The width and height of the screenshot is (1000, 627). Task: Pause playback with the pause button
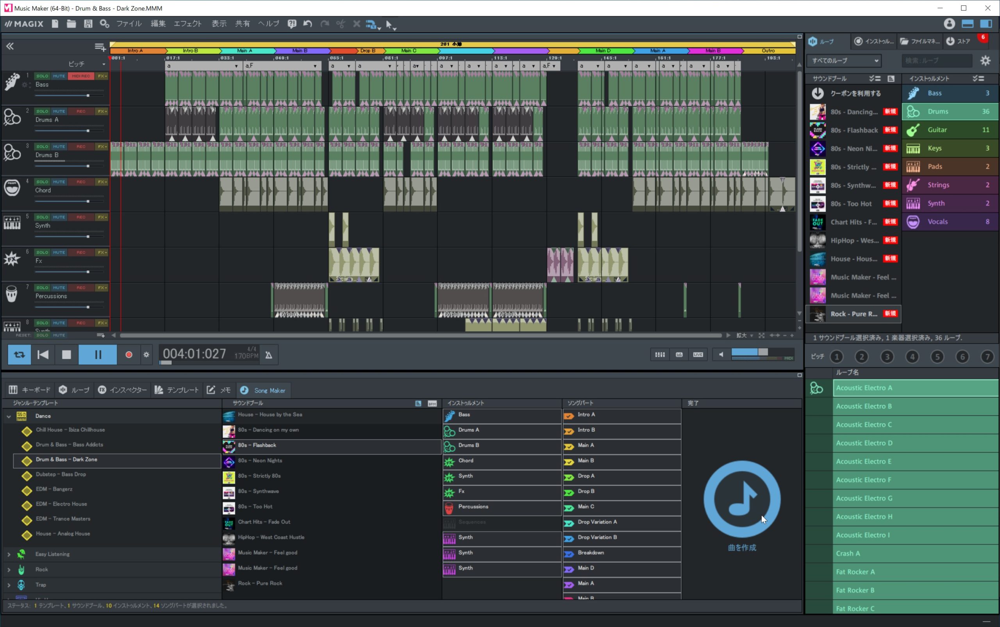pos(98,354)
